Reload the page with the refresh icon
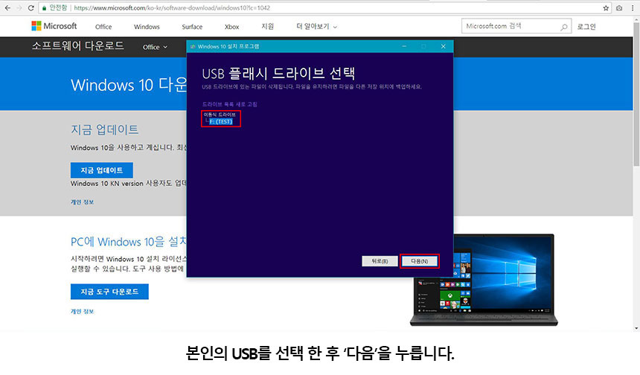640x375 pixels. pyautogui.click(x=31, y=7)
